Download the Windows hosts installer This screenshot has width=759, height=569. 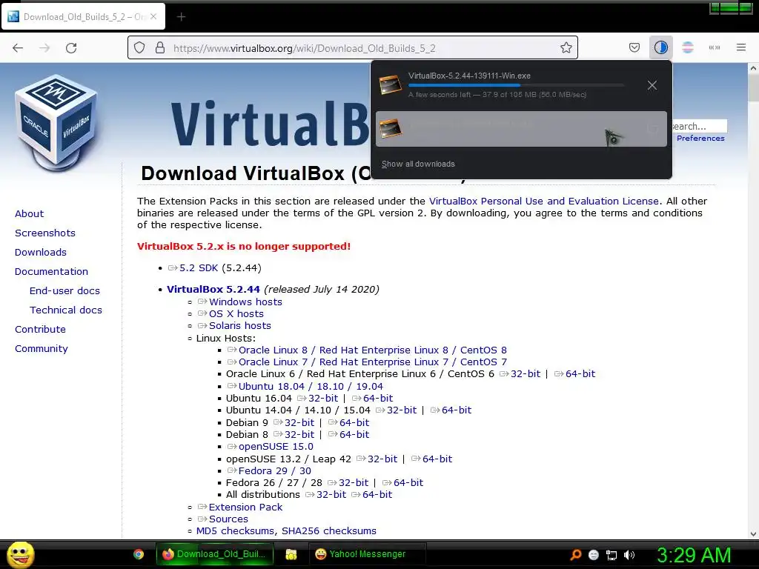245,302
